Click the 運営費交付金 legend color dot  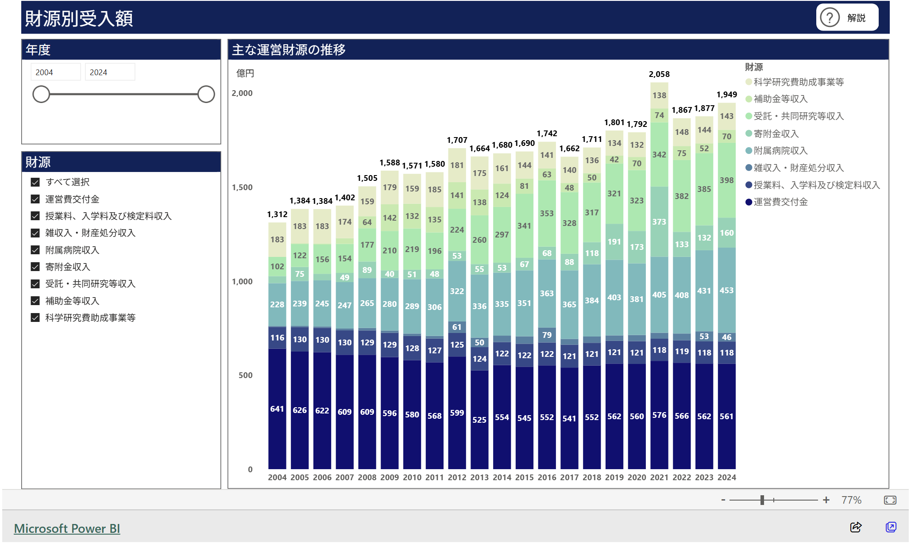749,202
